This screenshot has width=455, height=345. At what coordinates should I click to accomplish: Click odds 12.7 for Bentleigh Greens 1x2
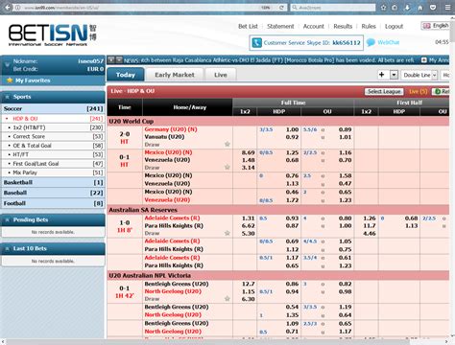click(249, 284)
